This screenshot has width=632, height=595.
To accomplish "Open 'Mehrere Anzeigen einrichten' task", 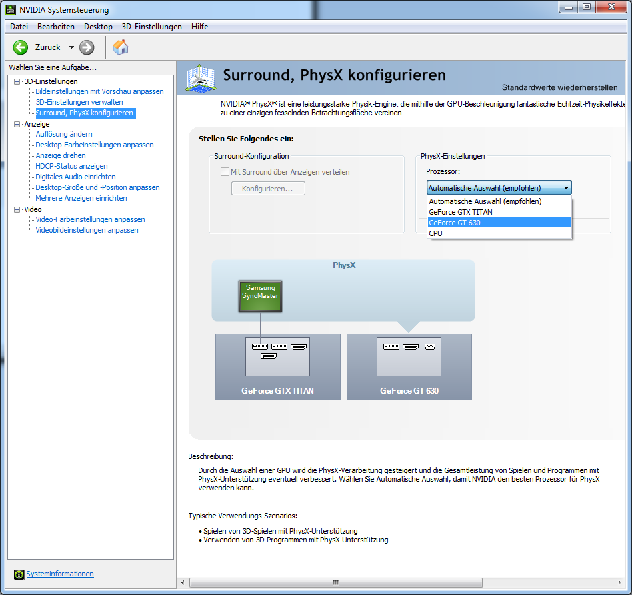I will click(81, 198).
